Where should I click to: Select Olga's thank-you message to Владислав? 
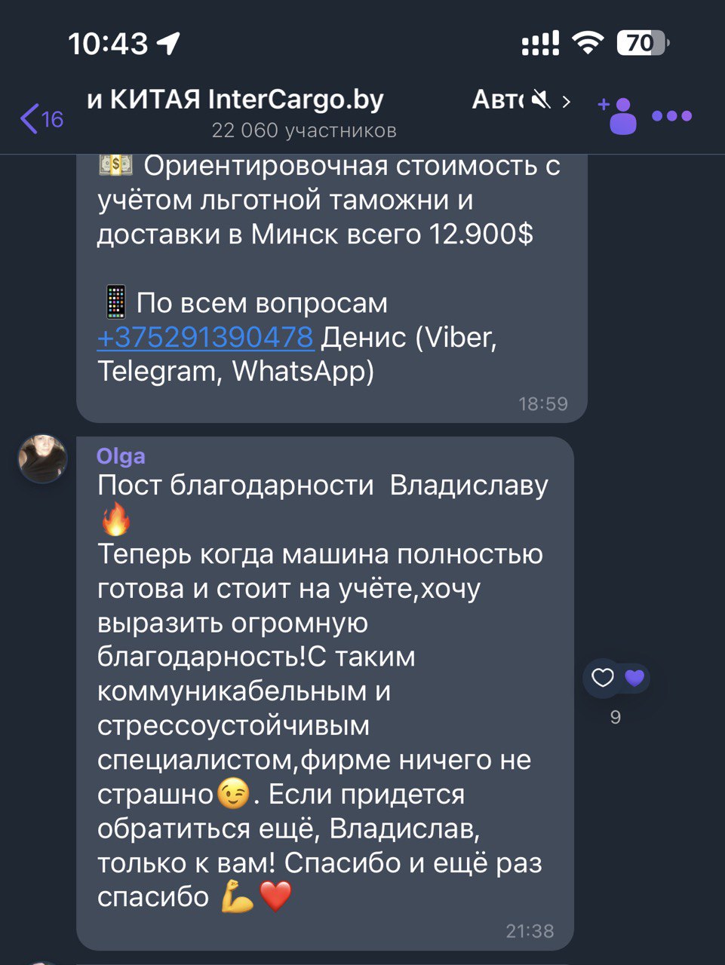click(x=325, y=694)
